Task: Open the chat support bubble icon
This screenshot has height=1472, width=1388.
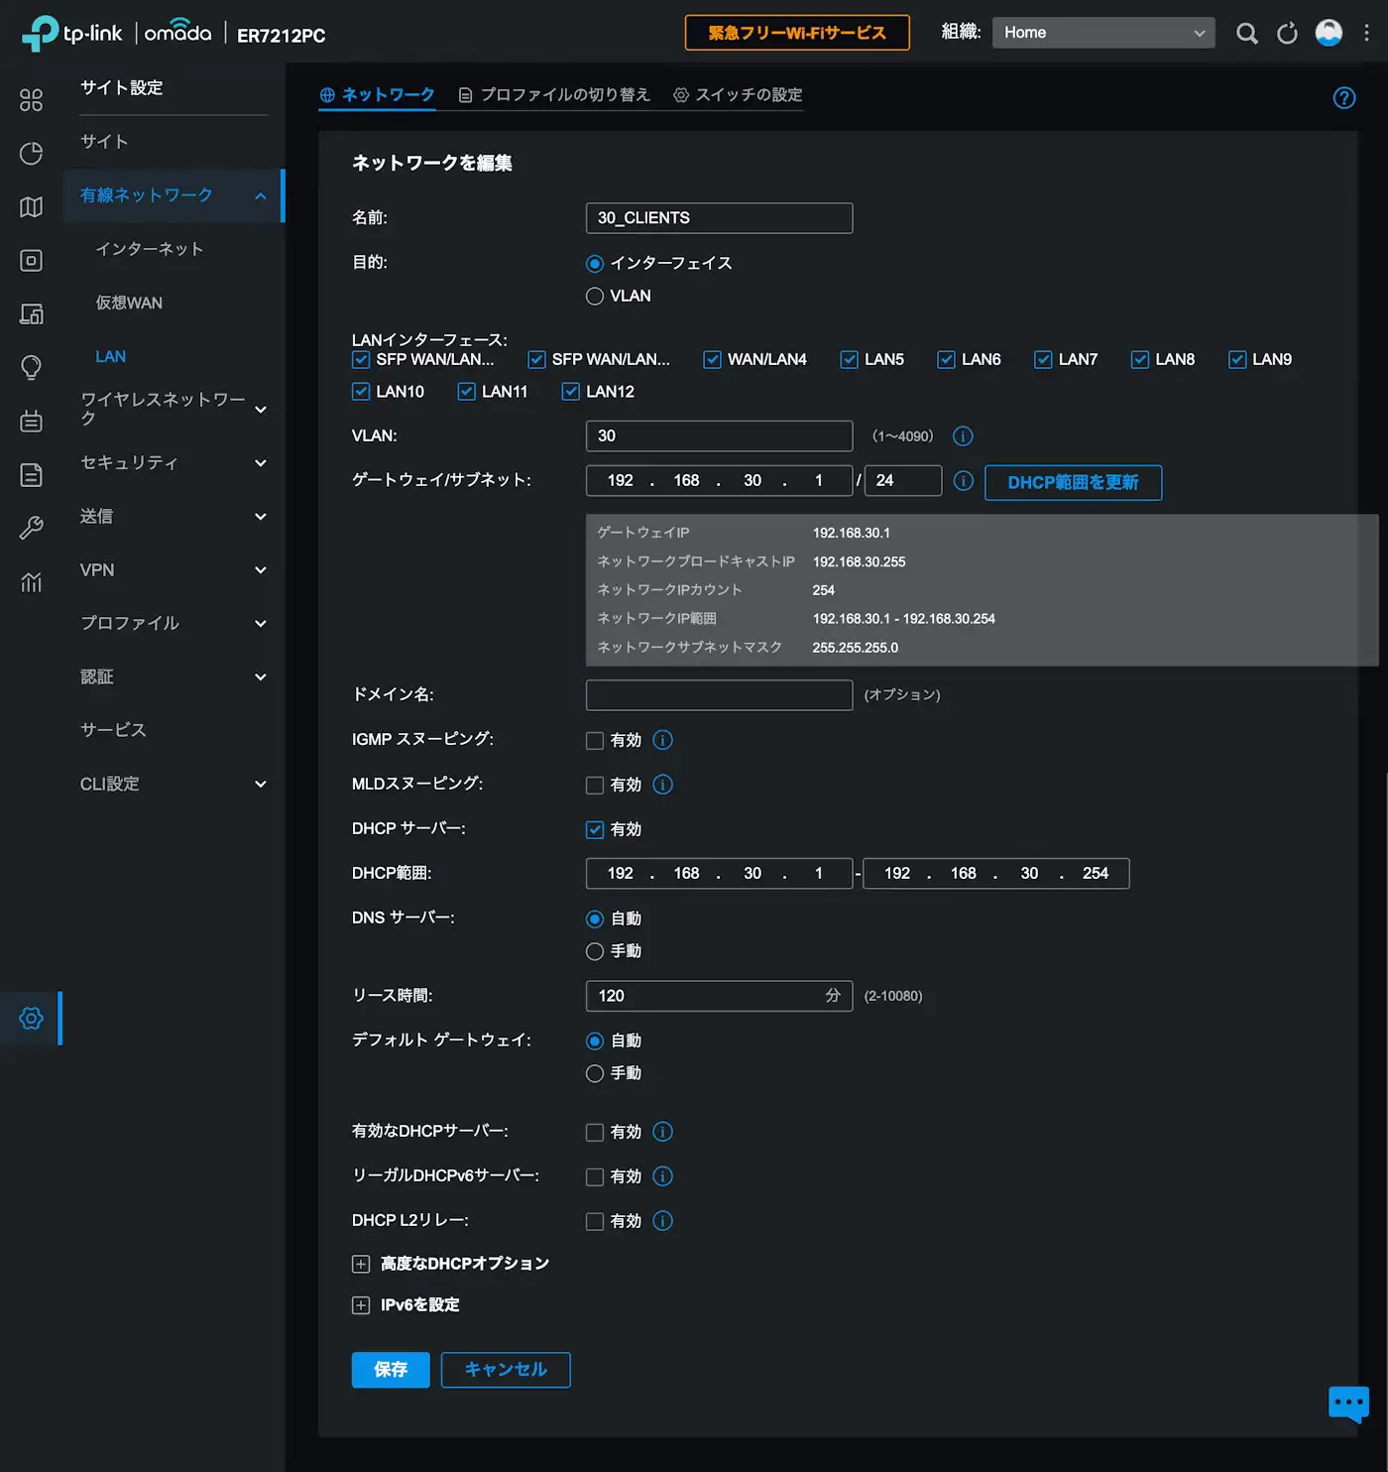Action: [1348, 1404]
